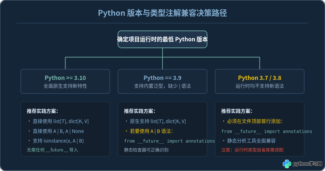Click "支持 isinstance(x, A | B)" line

coord(58,141)
